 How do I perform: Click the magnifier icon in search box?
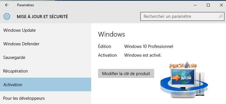[x=221, y=16]
